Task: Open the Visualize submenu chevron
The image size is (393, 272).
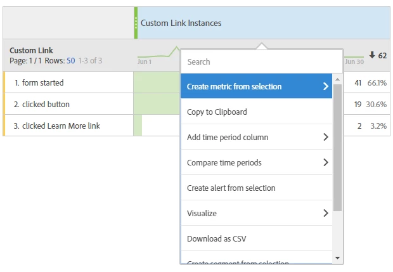Action: (x=326, y=213)
